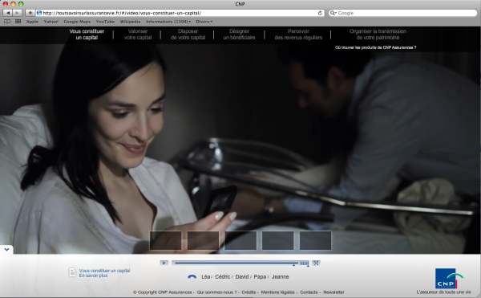This screenshot has height=298, width=481.
Task: Open the YouTube bookmark
Action: point(105,22)
